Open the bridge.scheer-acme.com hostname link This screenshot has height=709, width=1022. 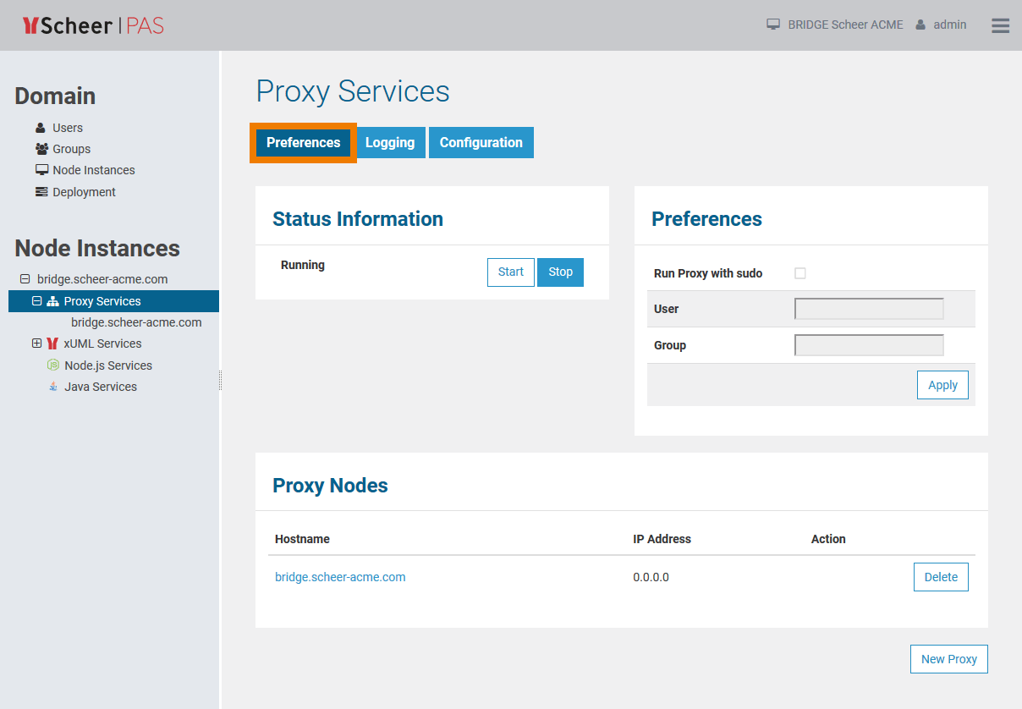click(x=340, y=576)
